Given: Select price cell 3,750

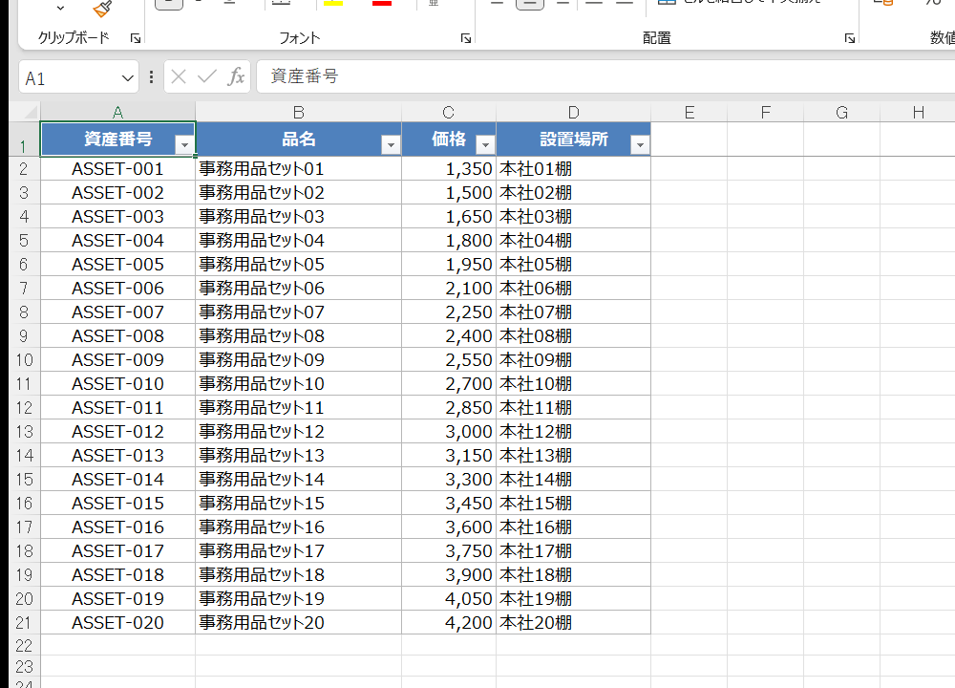Looking at the screenshot, I should (x=449, y=551).
